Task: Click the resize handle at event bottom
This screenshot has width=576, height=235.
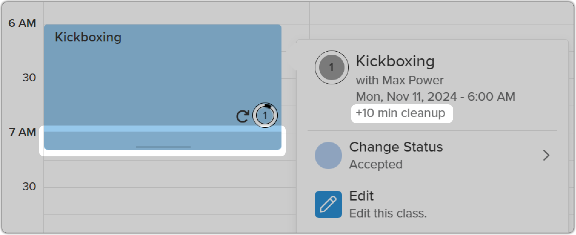Action: (x=163, y=147)
